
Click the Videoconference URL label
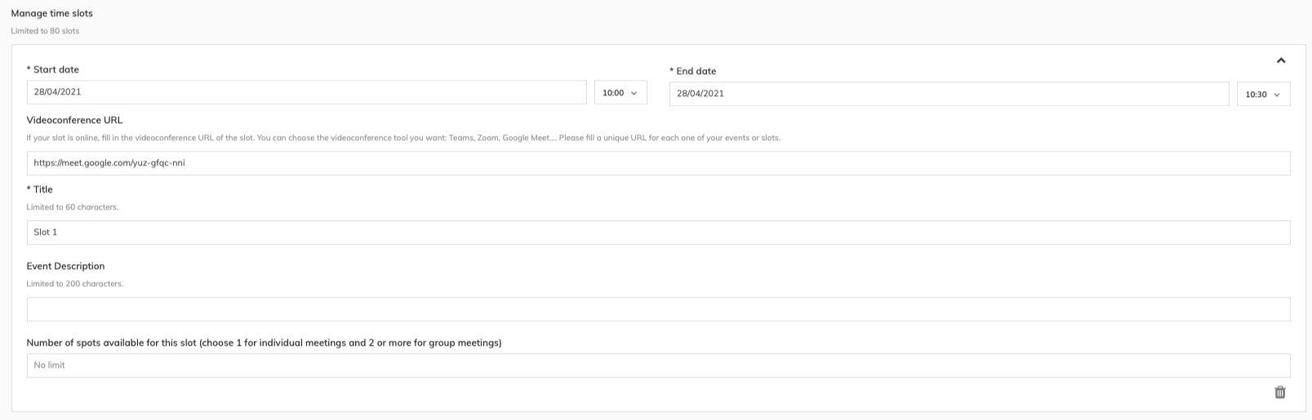click(x=74, y=121)
